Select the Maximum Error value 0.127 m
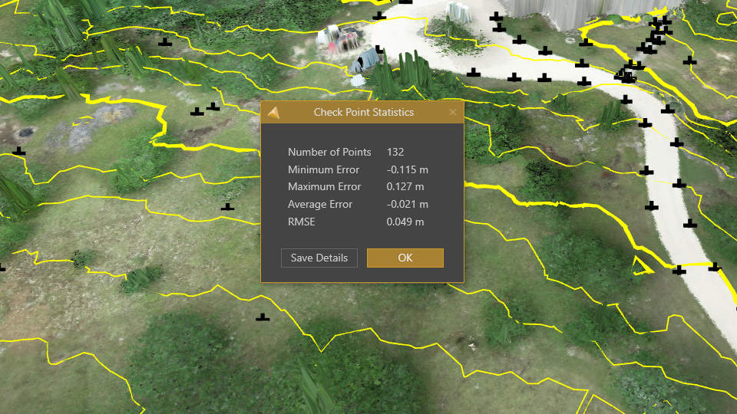The width and height of the screenshot is (737, 414). (x=405, y=187)
